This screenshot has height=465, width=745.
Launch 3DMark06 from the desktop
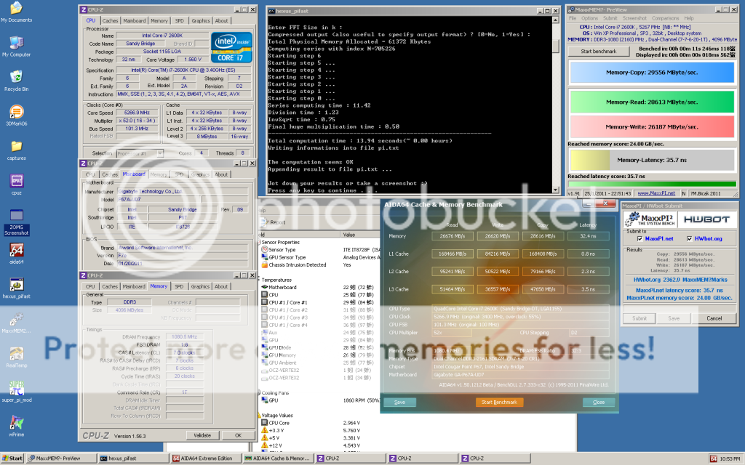tap(16, 116)
